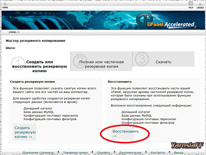Click Домашний каталог in the create-backup list
The image size is (206, 155).
coord(38,109)
